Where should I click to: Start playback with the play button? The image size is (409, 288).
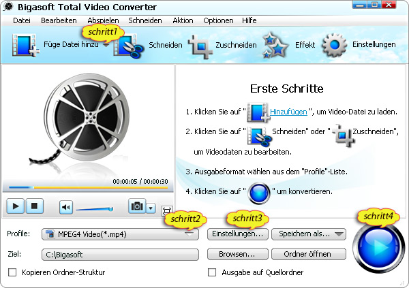16,206
